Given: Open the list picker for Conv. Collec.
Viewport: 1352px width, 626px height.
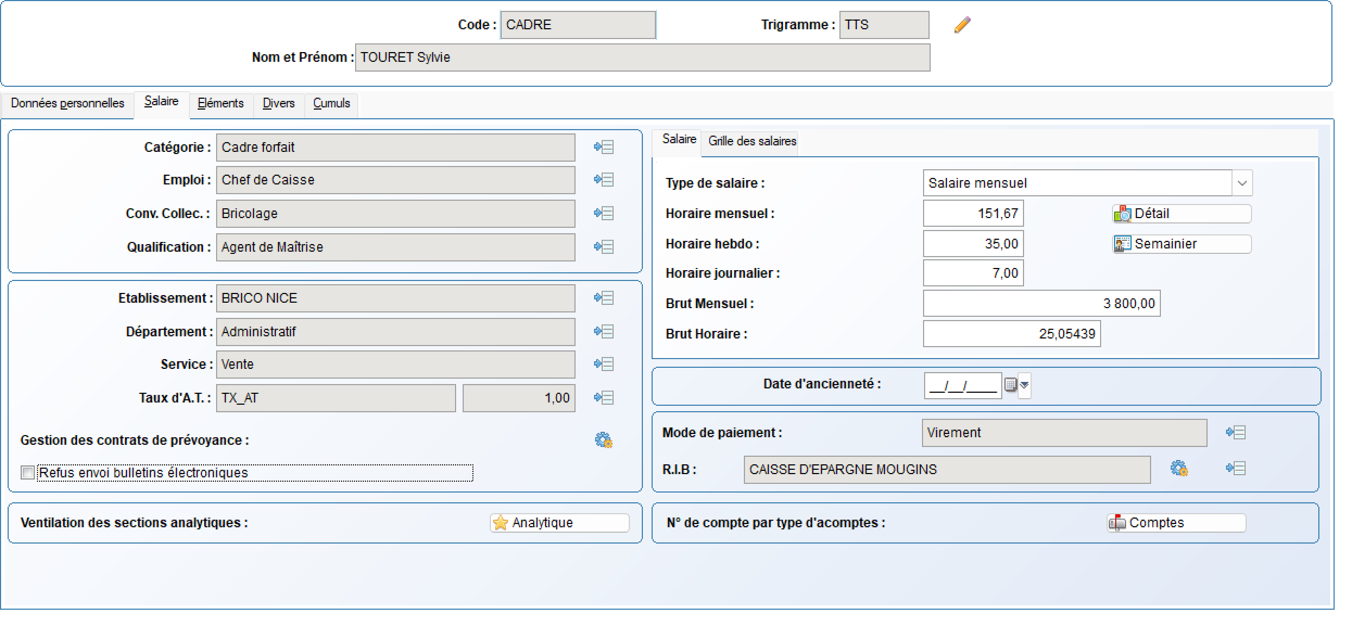Looking at the screenshot, I should (x=604, y=213).
